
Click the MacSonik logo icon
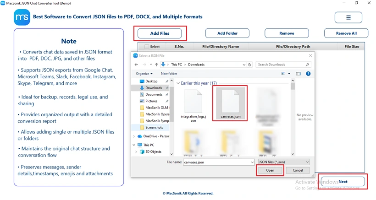pyautogui.click(x=22, y=17)
